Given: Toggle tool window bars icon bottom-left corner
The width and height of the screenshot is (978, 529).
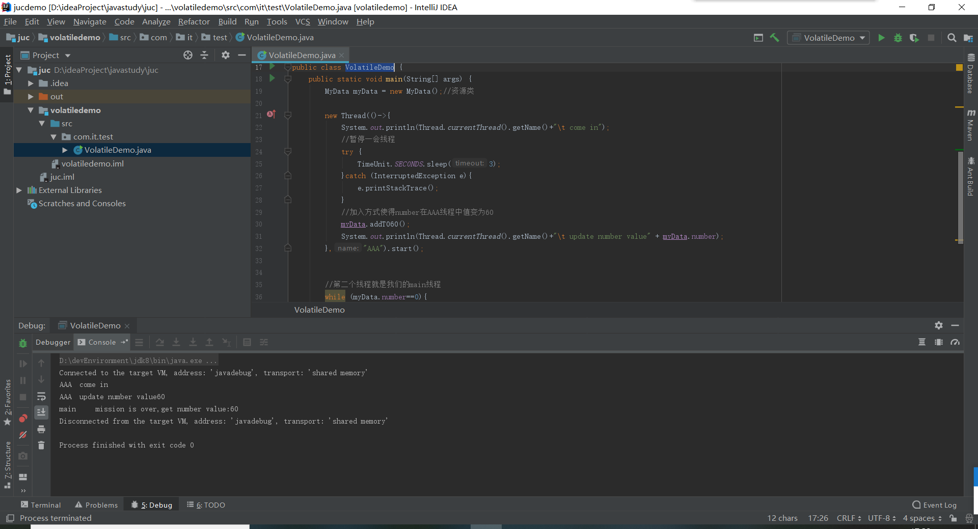Looking at the screenshot, I should point(10,518).
